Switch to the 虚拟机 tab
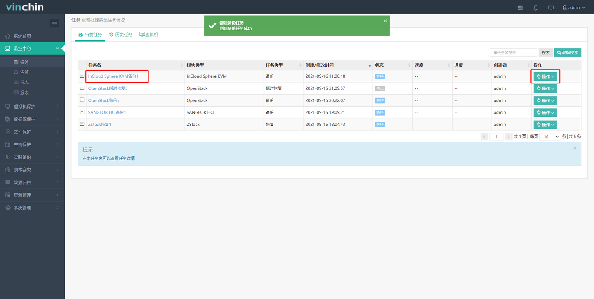This screenshot has width=594, height=299. pos(149,35)
